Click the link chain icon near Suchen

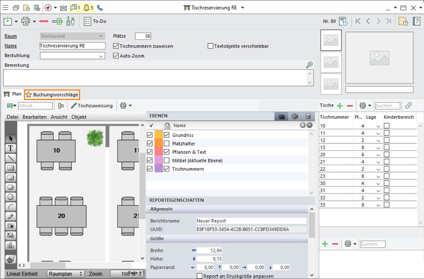(x=408, y=105)
